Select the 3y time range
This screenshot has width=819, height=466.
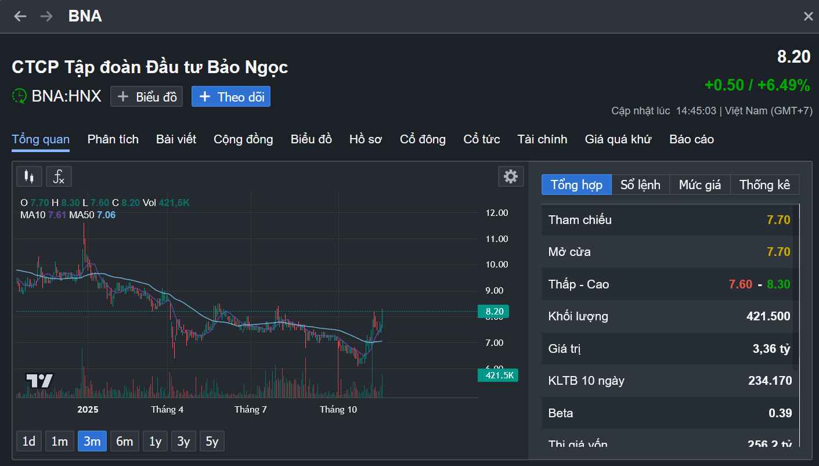tap(183, 442)
